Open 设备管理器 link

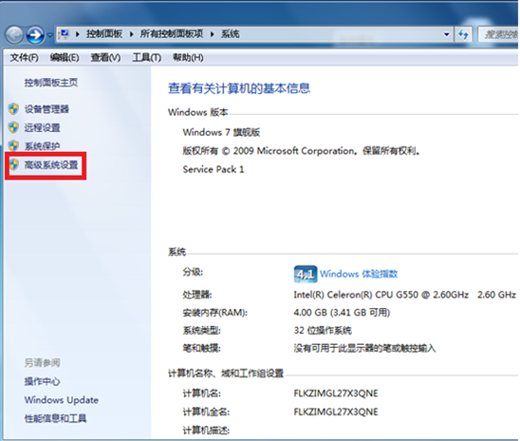pos(46,109)
